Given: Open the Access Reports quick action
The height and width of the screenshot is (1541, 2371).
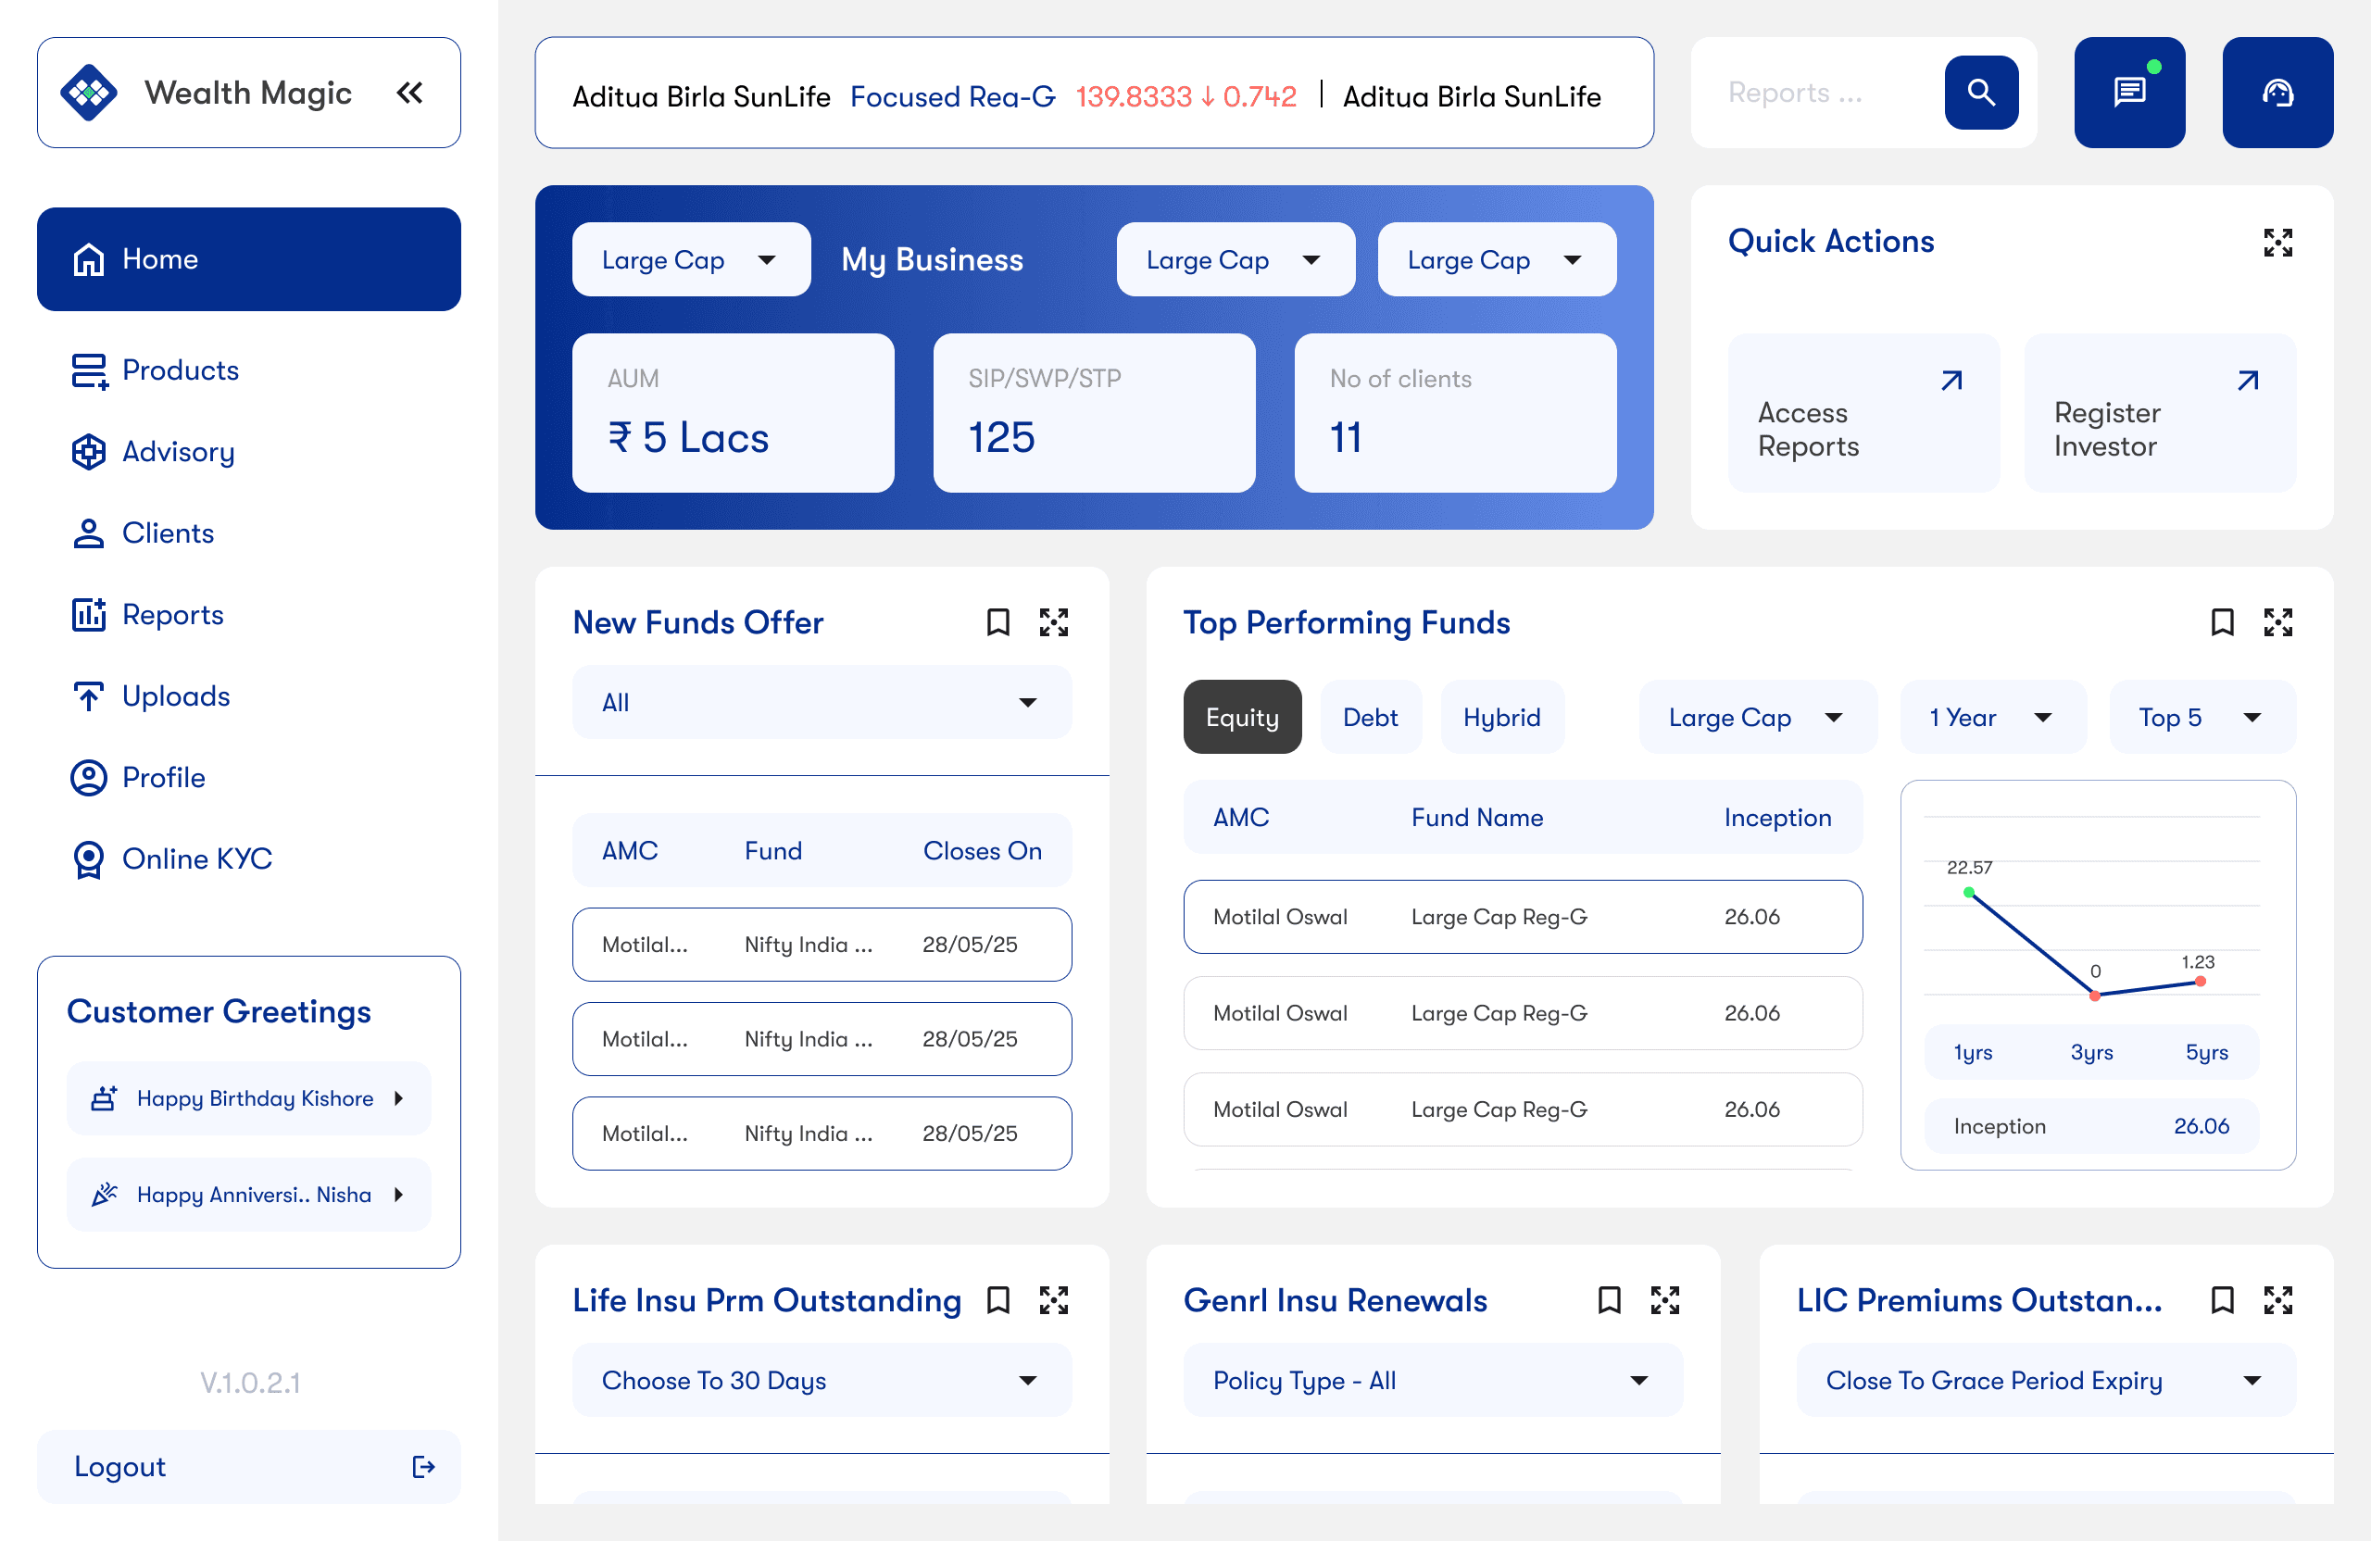Looking at the screenshot, I should [x=1862, y=412].
